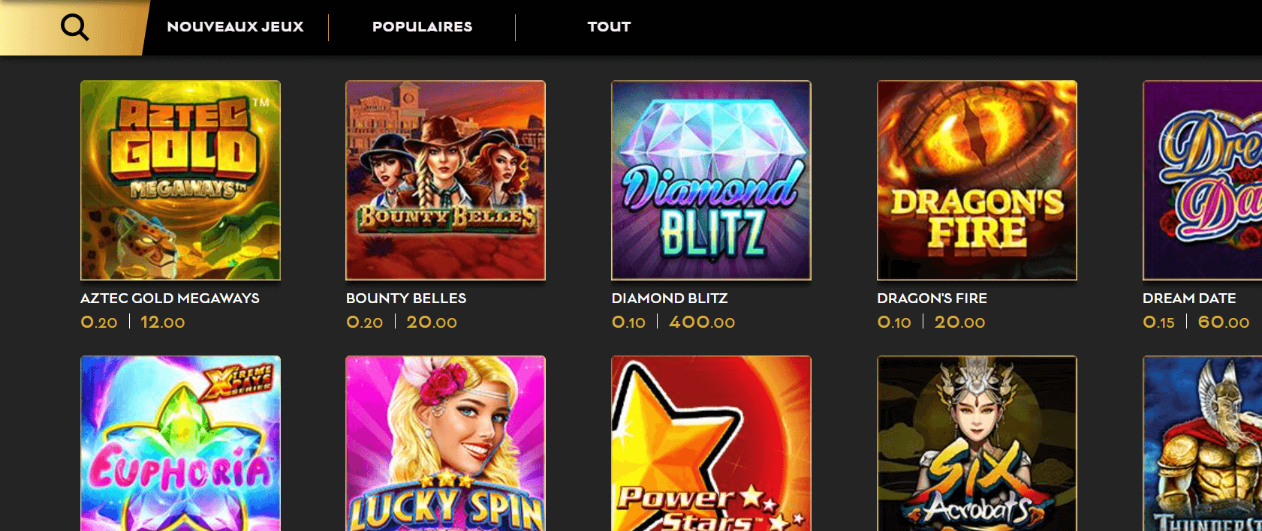The image size is (1262, 531).
Task: Open the Euphoria game thumbnail
Action: pos(180,443)
